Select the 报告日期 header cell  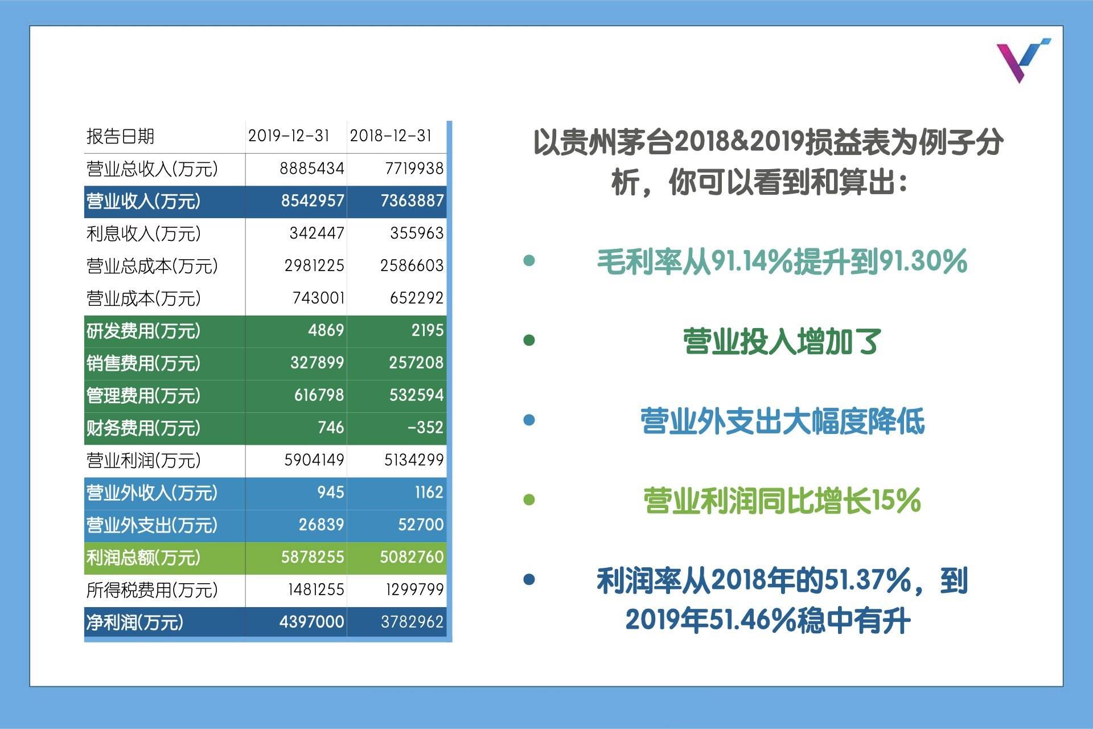coord(120,137)
